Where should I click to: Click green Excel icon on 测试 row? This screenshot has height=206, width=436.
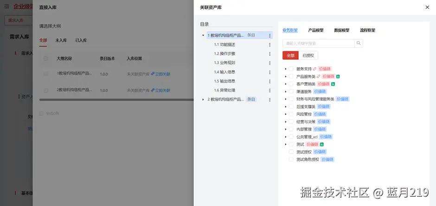coord(322,145)
